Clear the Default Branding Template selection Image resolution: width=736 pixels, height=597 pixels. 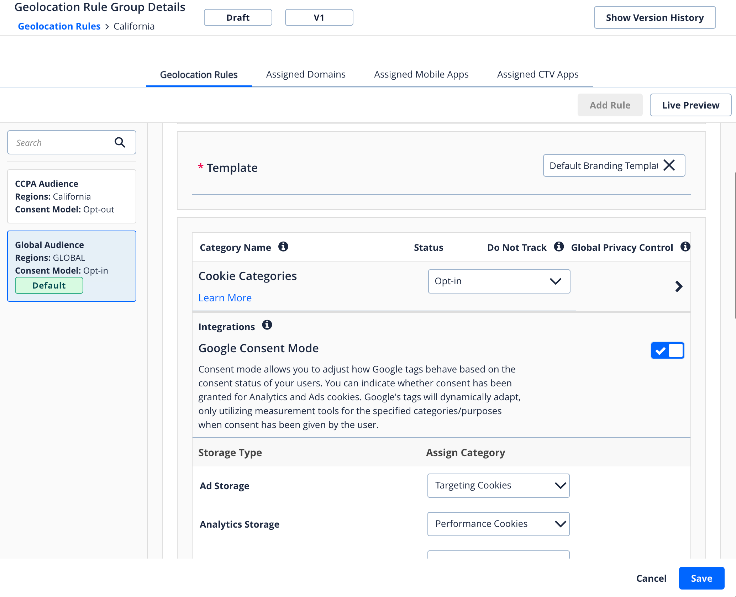pos(669,165)
